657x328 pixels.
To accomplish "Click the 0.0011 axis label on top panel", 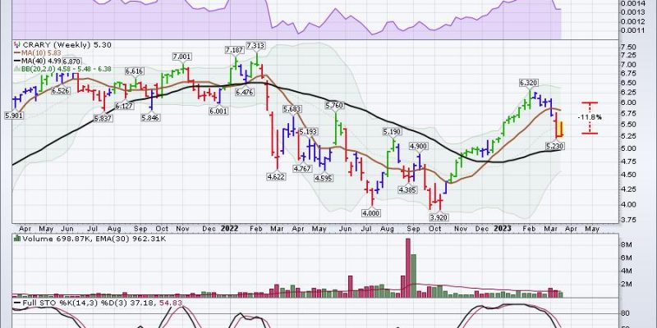I will pos(634,30).
